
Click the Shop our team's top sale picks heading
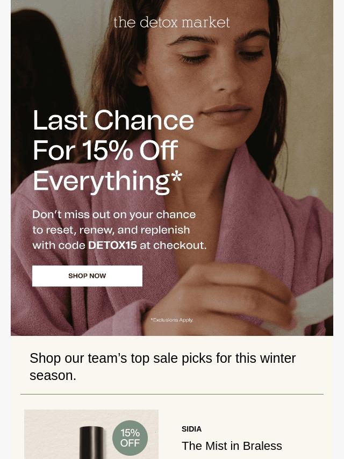pyautogui.click(x=163, y=367)
